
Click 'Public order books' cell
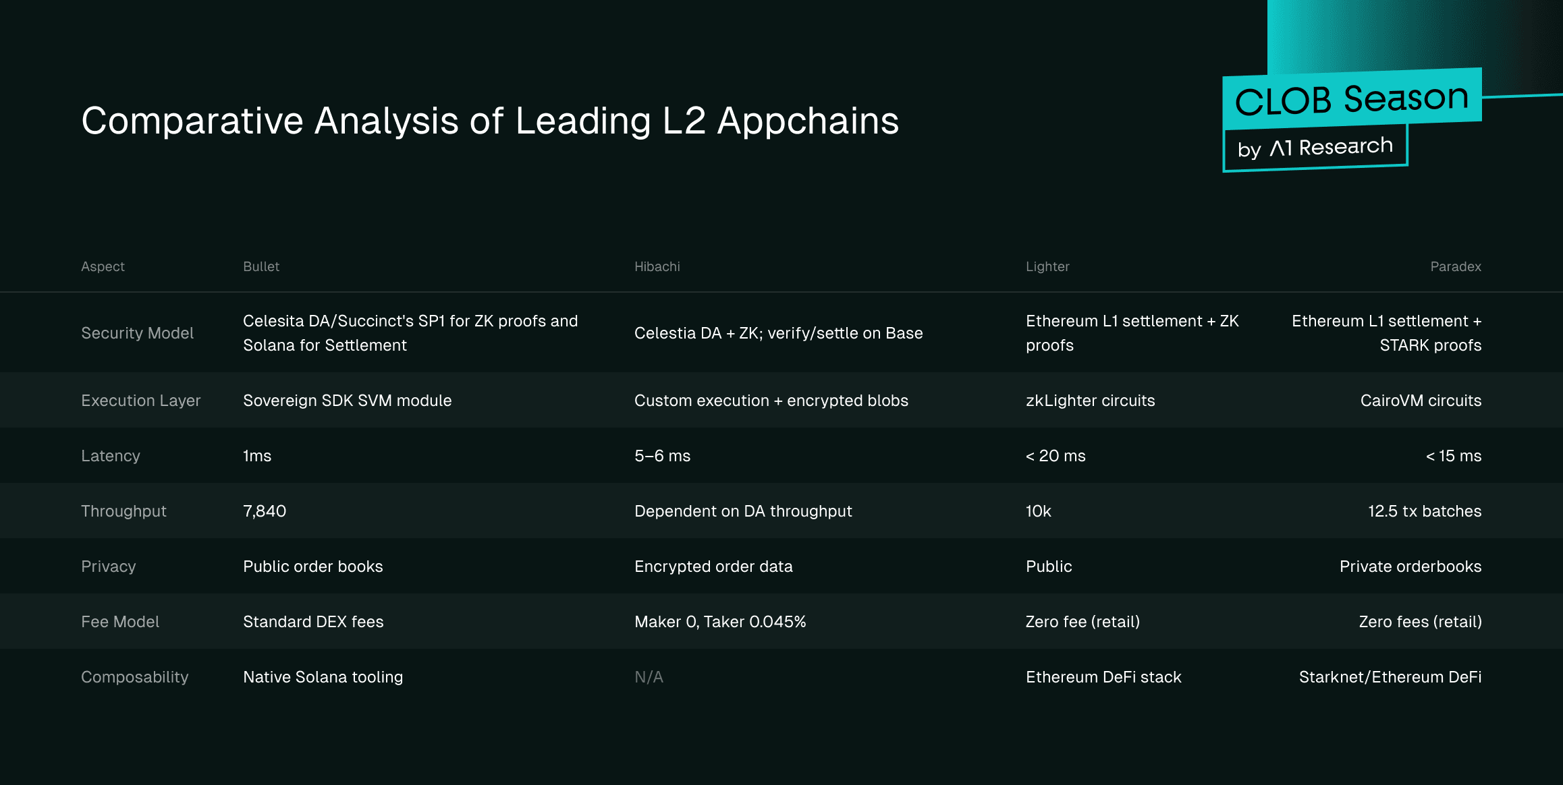(x=312, y=566)
